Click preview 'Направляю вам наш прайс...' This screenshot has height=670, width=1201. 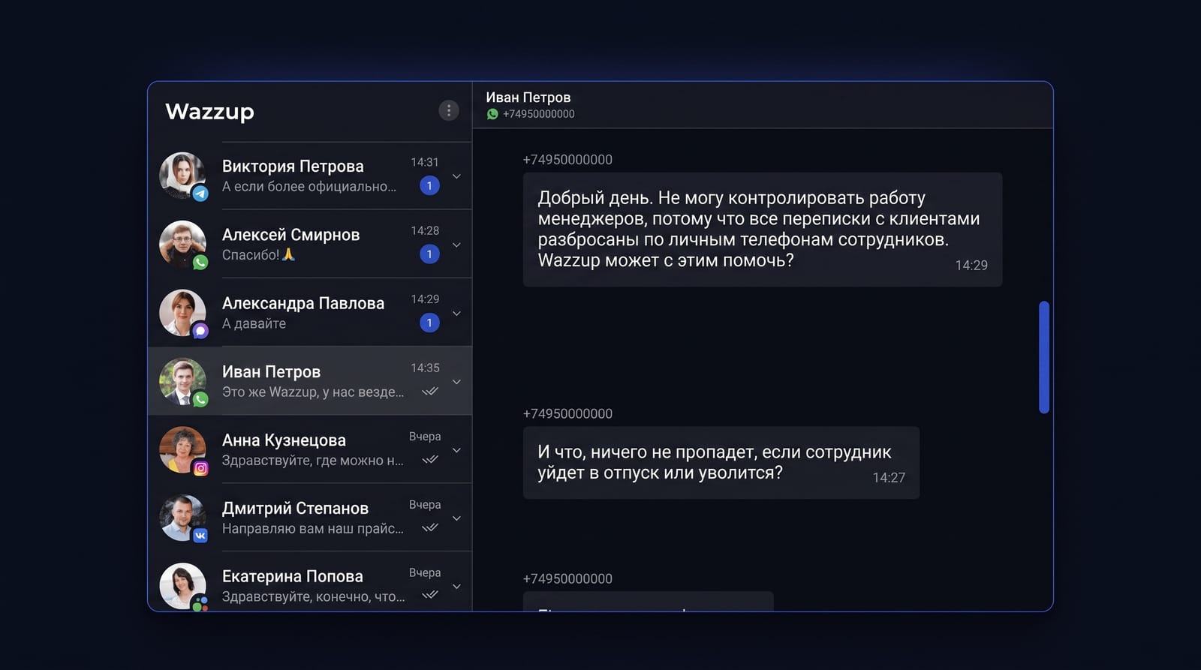coord(313,528)
